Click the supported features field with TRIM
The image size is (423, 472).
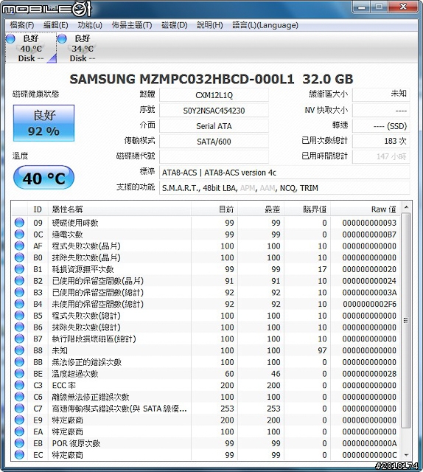coord(284,188)
